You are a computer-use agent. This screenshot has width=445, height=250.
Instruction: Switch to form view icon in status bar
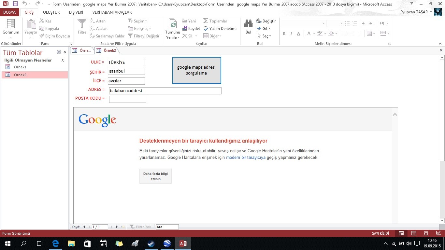coord(401,233)
